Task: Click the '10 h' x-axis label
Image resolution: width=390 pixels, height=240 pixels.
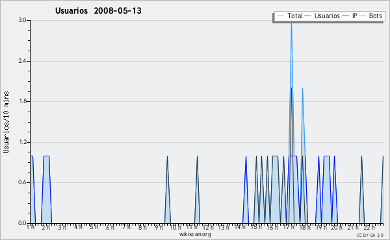Action: pos(175,227)
